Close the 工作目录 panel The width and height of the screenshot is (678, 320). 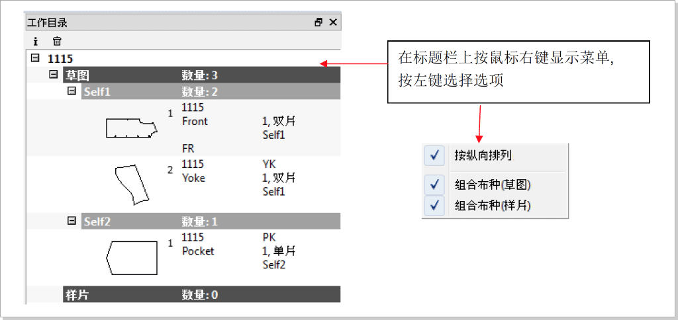tap(333, 22)
